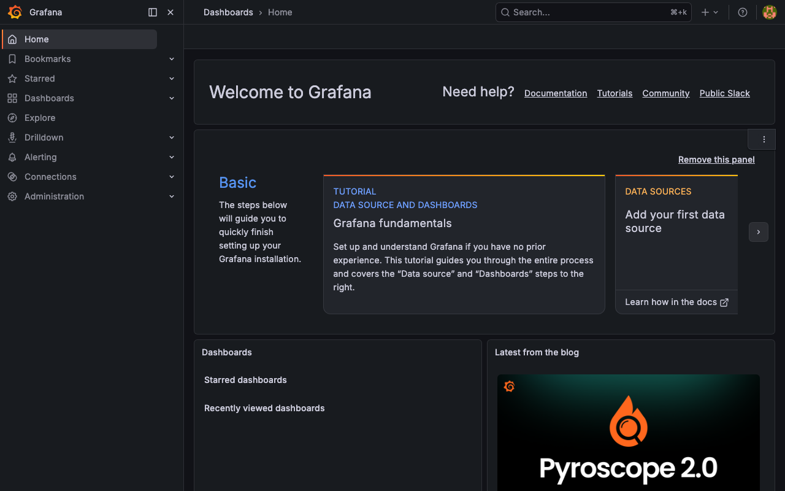This screenshot has height=491, width=785.
Task: Click the Dashboards grid icon in sidebar
Action: coord(12,98)
